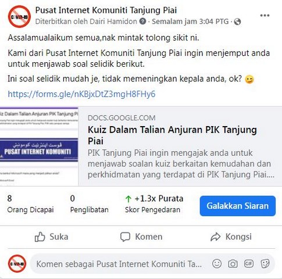Screen dimensions: 282x279
Task: Click the emoji smiley icon in comment box
Action: click(217, 264)
